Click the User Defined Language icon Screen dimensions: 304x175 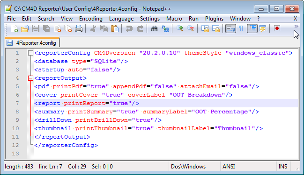pyautogui.click(x=263, y=28)
